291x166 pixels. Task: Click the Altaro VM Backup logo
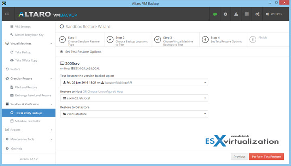tap(48, 14)
